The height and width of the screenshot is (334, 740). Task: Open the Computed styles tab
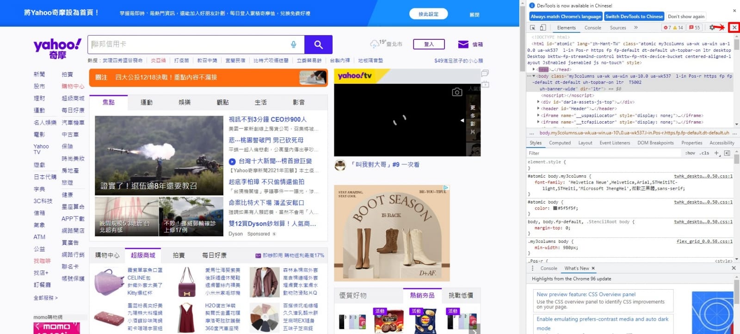pos(560,143)
